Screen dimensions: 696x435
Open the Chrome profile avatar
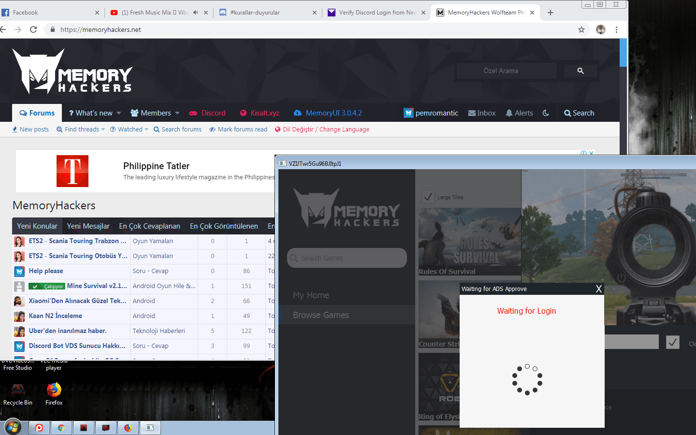(601, 29)
